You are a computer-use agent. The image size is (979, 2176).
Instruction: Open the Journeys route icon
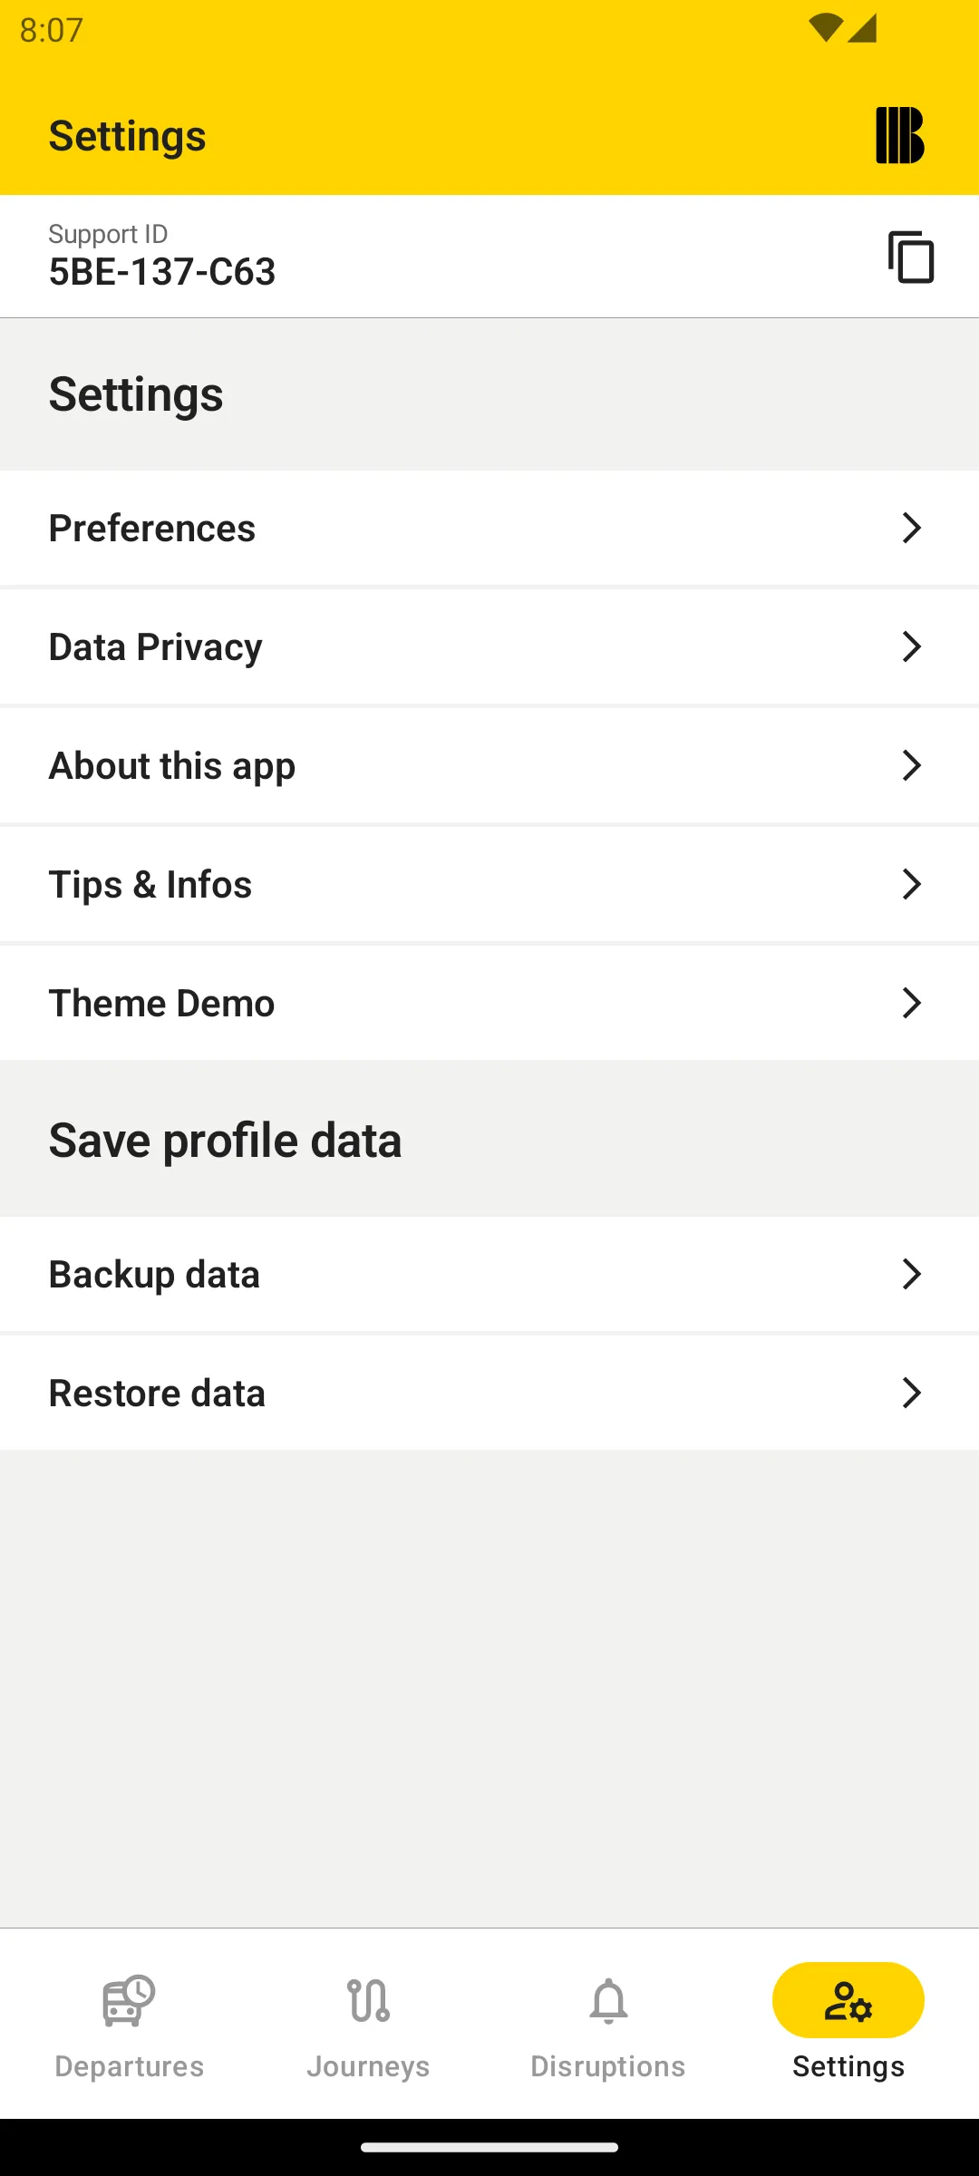tap(368, 2000)
